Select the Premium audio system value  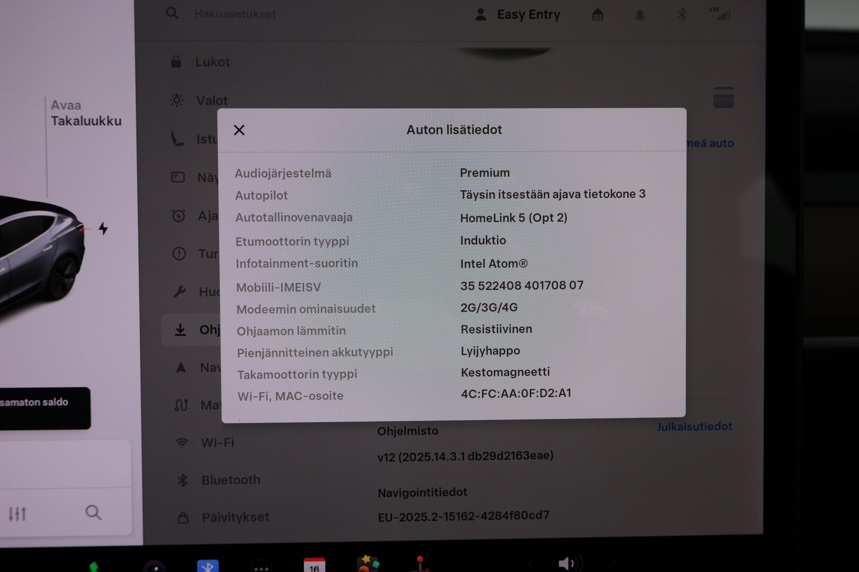(x=485, y=173)
